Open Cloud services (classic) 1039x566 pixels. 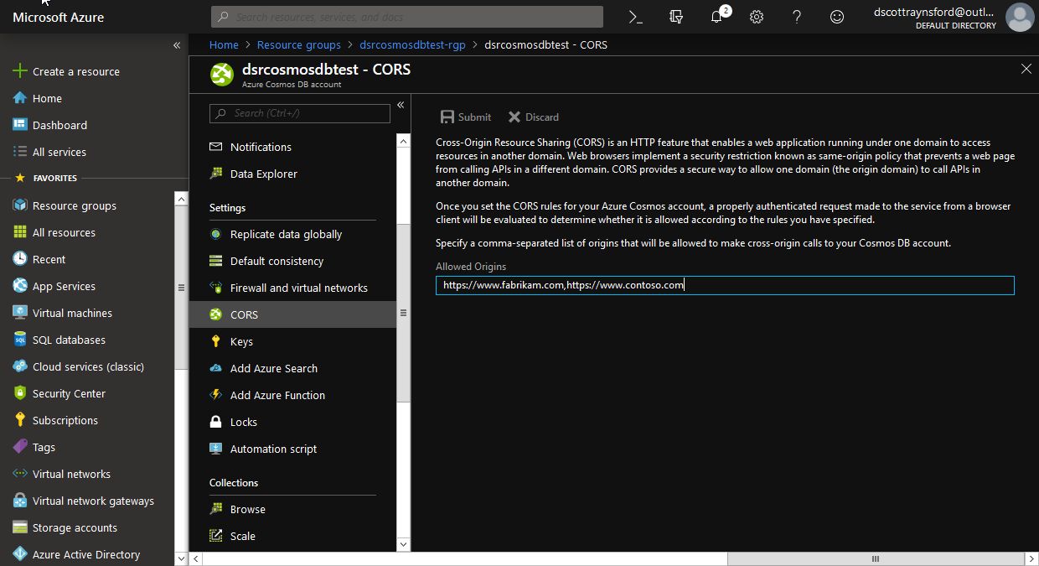click(87, 366)
